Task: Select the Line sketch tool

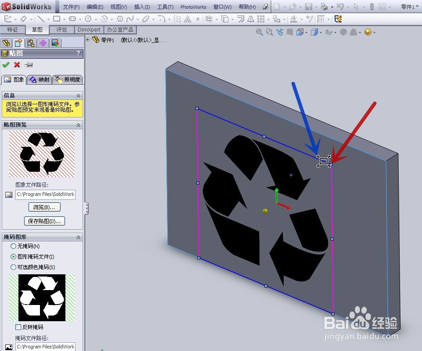Action: tap(41, 19)
